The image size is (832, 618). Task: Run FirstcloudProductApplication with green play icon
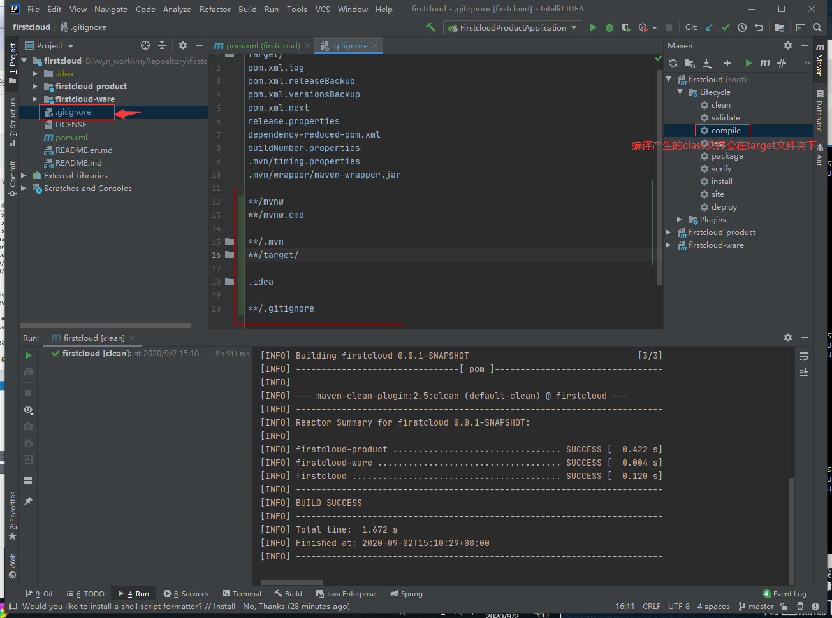click(x=593, y=27)
